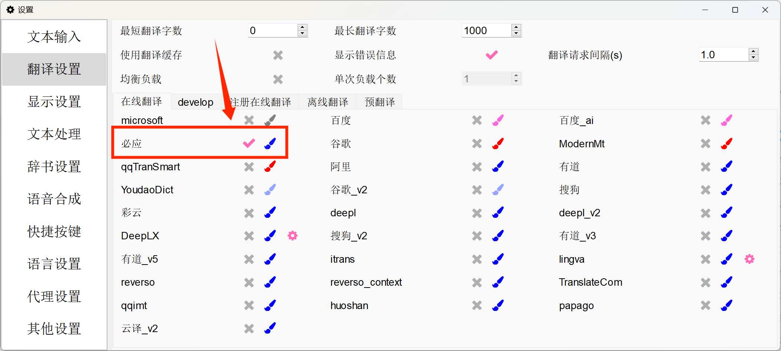Enable the 搜狗 translator
The width and height of the screenshot is (781, 351).
[706, 190]
